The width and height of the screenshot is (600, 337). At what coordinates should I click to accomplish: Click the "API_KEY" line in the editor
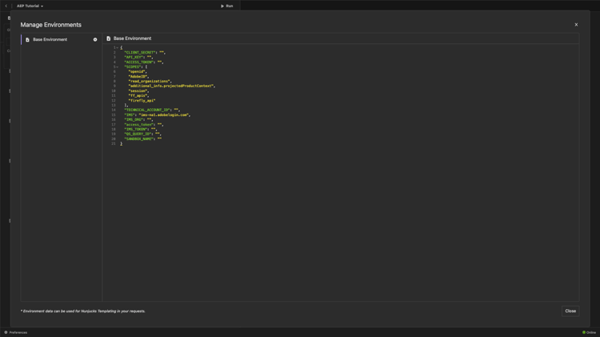coord(138,57)
